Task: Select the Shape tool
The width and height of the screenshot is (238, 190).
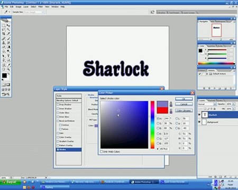Action: click(8, 60)
